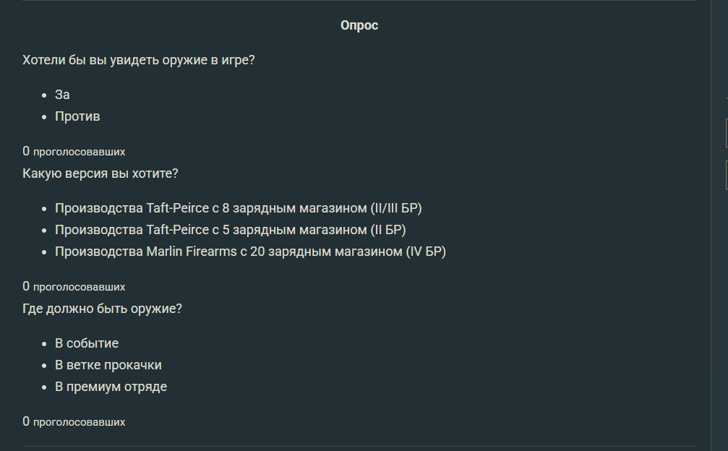Select the 'В событие' answer
728x451 pixels.
pos(87,343)
